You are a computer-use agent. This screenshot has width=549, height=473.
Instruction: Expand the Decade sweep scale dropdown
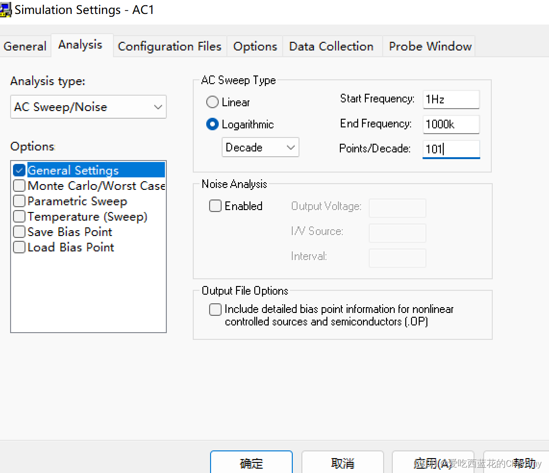click(260, 148)
